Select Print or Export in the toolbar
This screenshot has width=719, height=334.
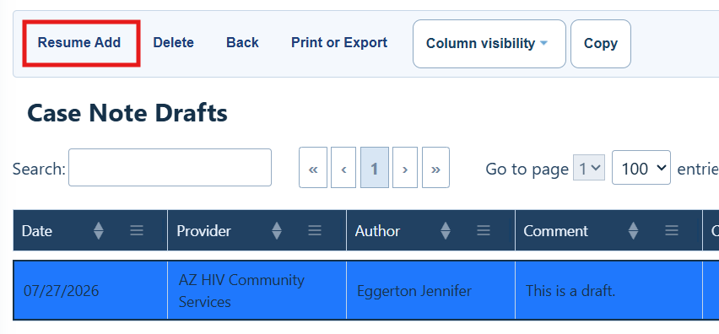[339, 43]
